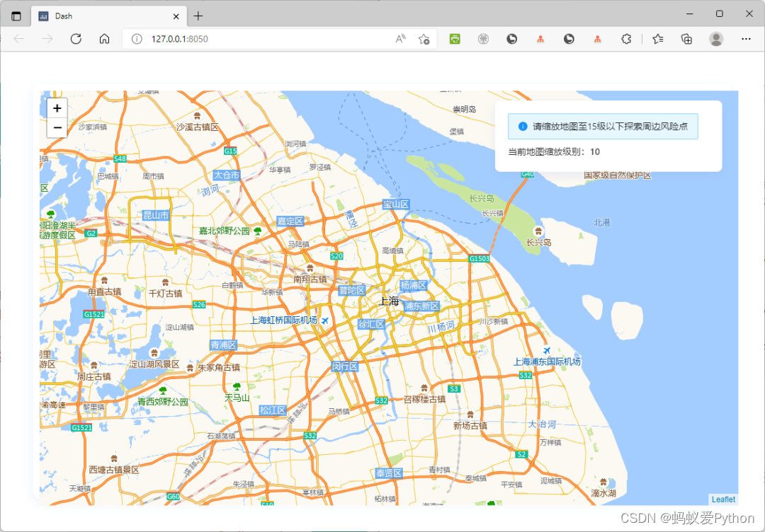This screenshot has height=532, width=765.
Task: Click the Shanghai Pudong airport plane icon
Action: point(547,350)
